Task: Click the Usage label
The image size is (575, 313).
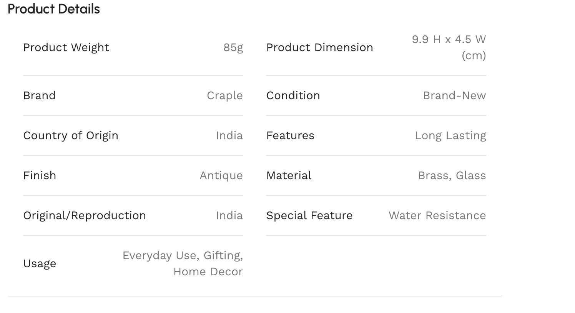Action: [x=40, y=263]
